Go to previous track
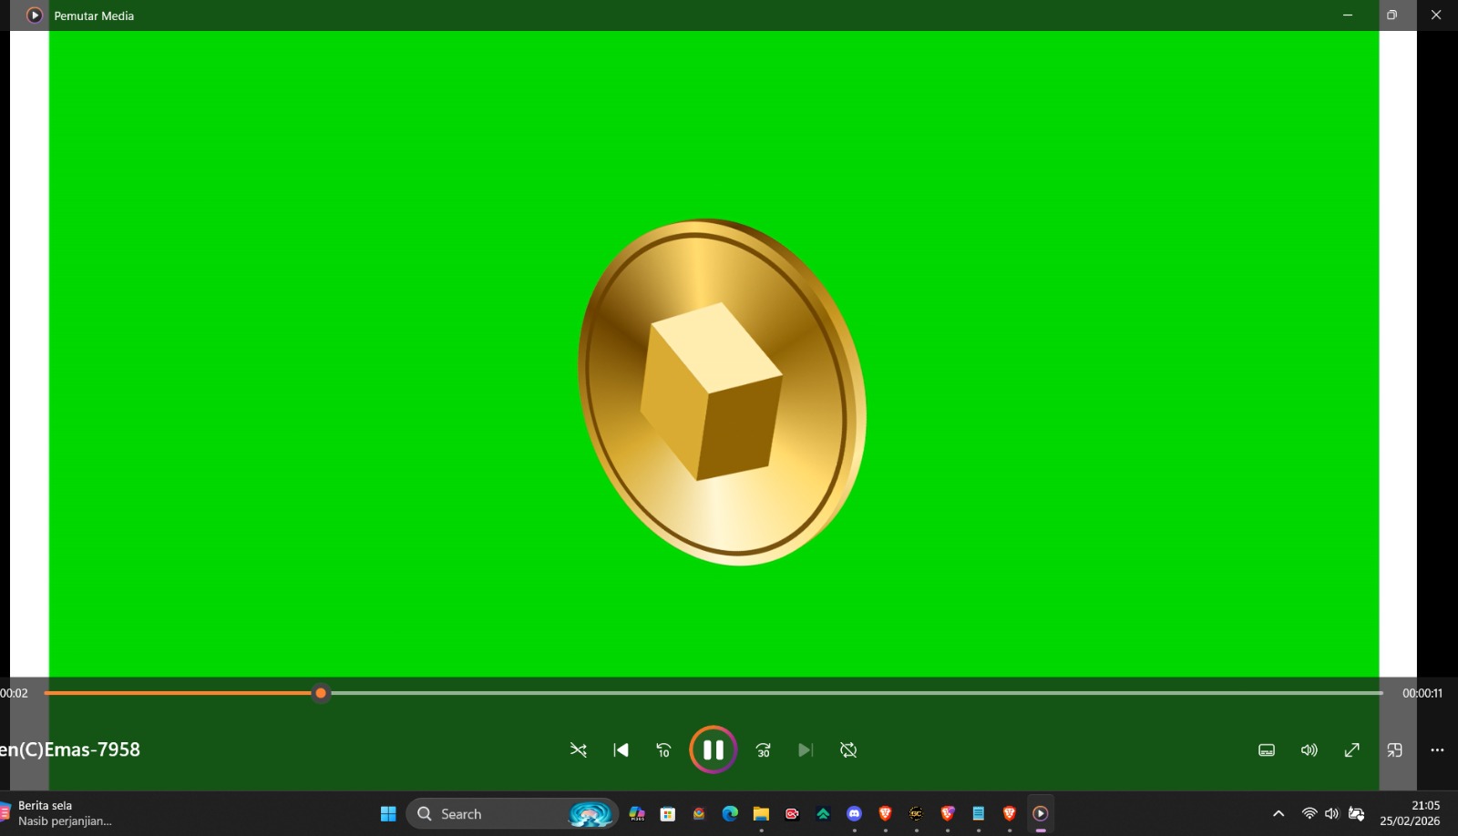Image resolution: width=1458 pixels, height=836 pixels. [621, 749]
